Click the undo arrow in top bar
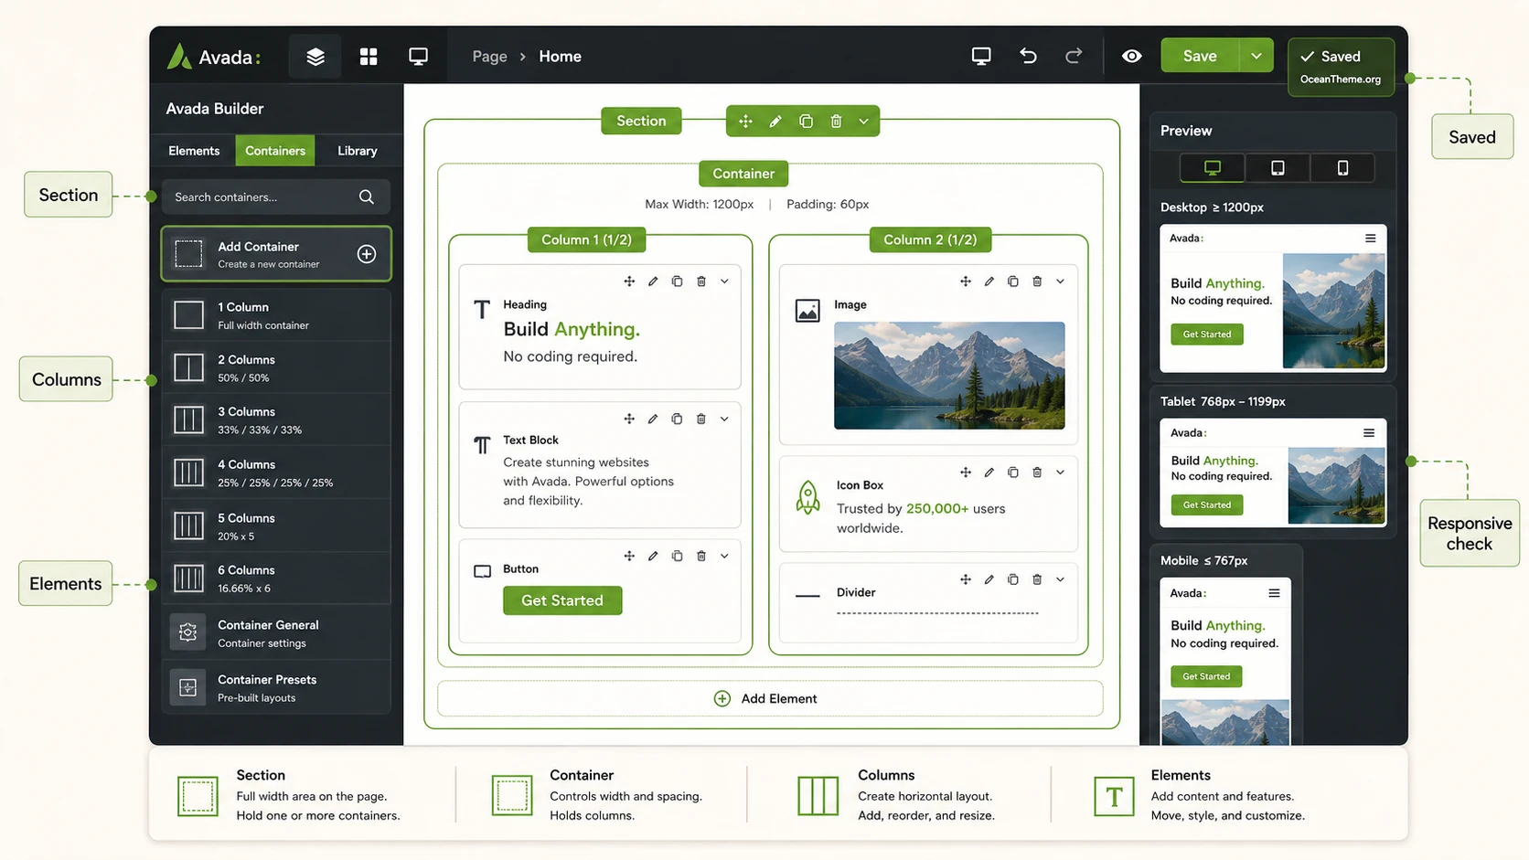The height and width of the screenshot is (860, 1529). pos(1028,56)
